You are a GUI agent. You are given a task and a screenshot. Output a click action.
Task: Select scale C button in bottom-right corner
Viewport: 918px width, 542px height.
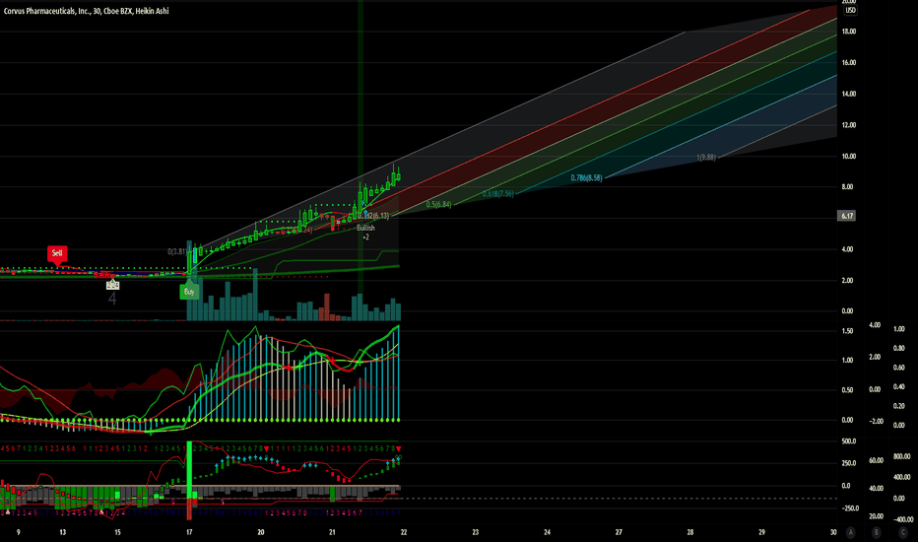pyautogui.click(x=903, y=532)
